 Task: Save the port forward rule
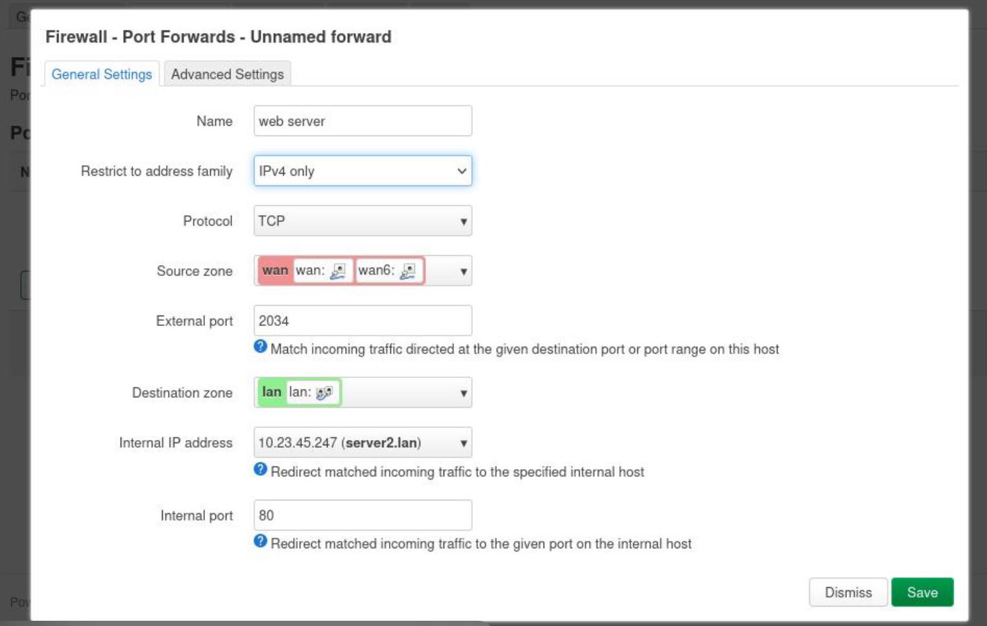922,592
